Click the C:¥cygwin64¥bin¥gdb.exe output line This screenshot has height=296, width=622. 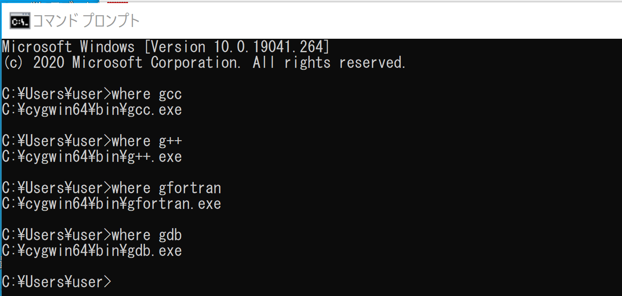point(92,251)
